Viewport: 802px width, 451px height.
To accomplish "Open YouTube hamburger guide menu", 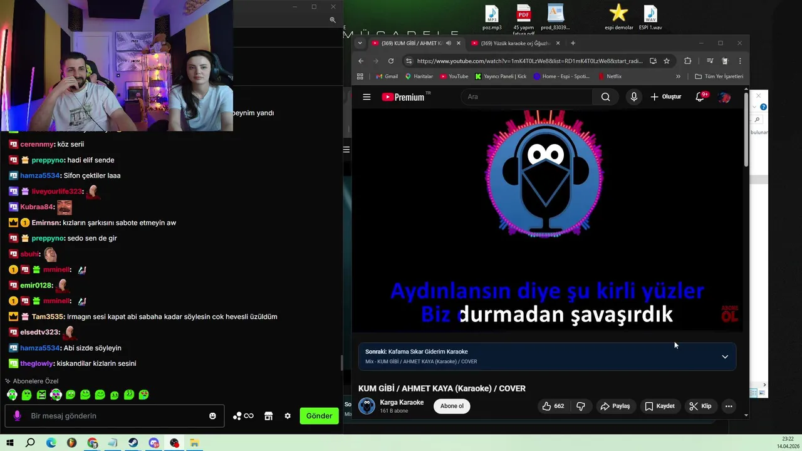I will point(367,97).
